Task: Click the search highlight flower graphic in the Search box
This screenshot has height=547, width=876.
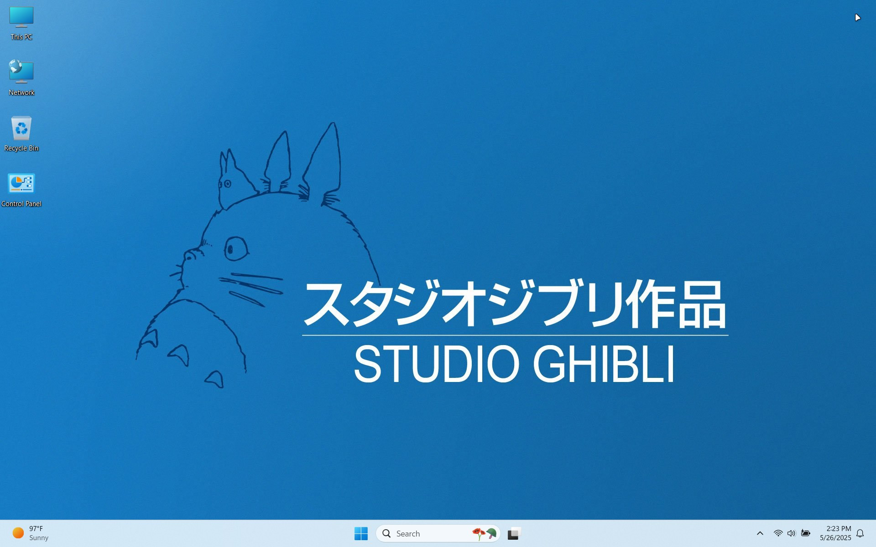Action: [x=485, y=533]
